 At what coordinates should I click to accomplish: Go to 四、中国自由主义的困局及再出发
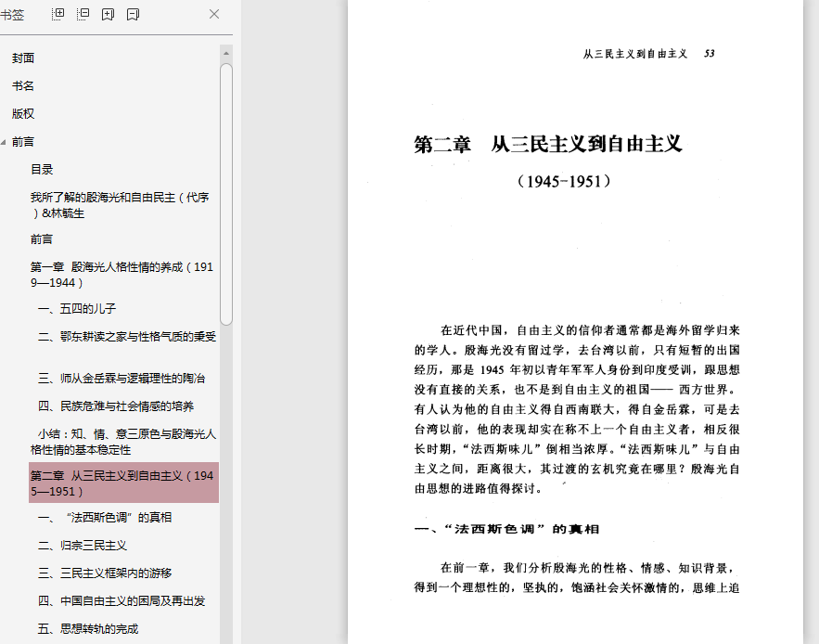click(122, 600)
